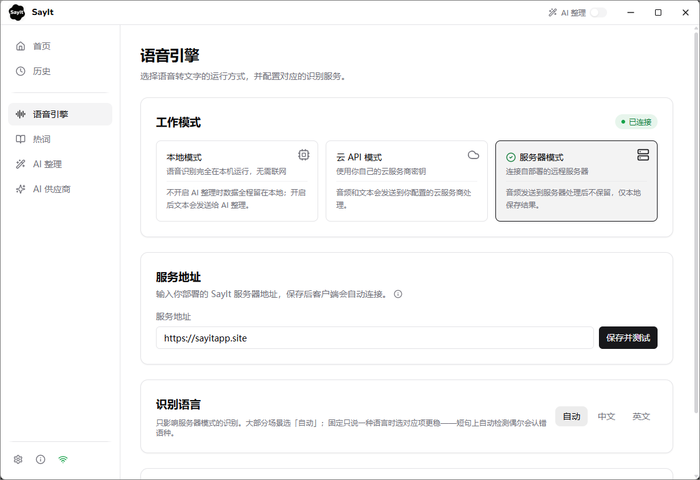
Task: Click the book icon next to 热词
Action: (x=21, y=139)
